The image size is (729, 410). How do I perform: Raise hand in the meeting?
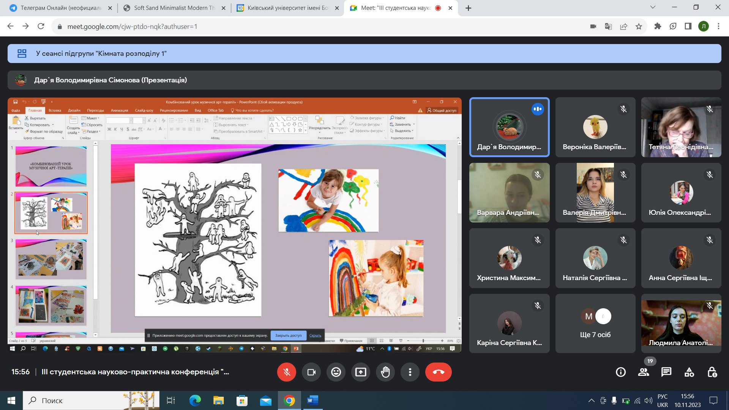(x=385, y=372)
